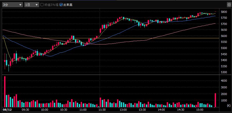Click the 5700 price axis label
The width and height of the screenshot is (232, 113).
[x=223, y=24]
